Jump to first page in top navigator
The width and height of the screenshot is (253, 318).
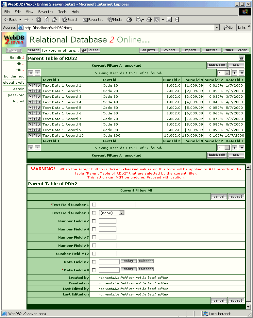tap(31, 73)
